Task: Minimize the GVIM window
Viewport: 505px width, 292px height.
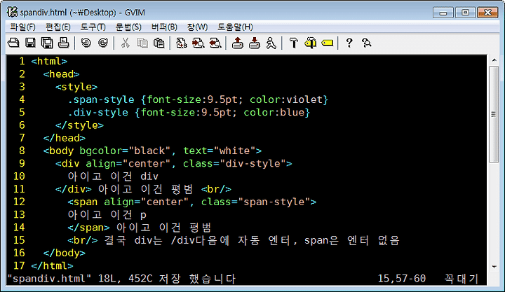Action: 443,13
